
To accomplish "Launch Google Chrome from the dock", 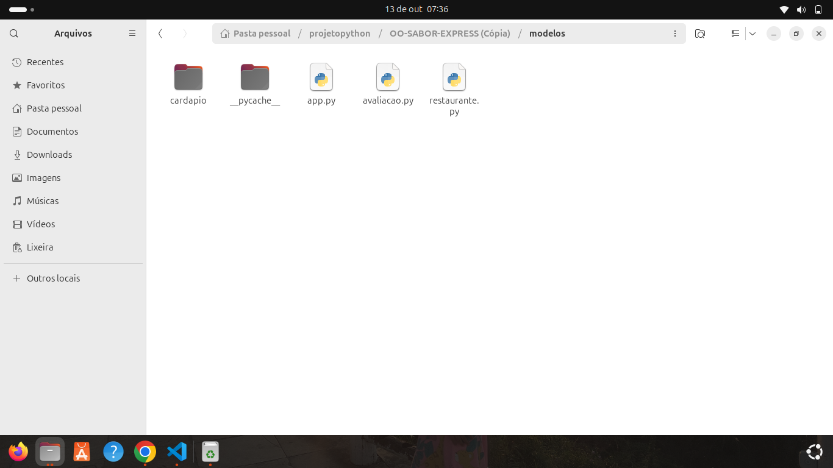I will coord(145,452).
